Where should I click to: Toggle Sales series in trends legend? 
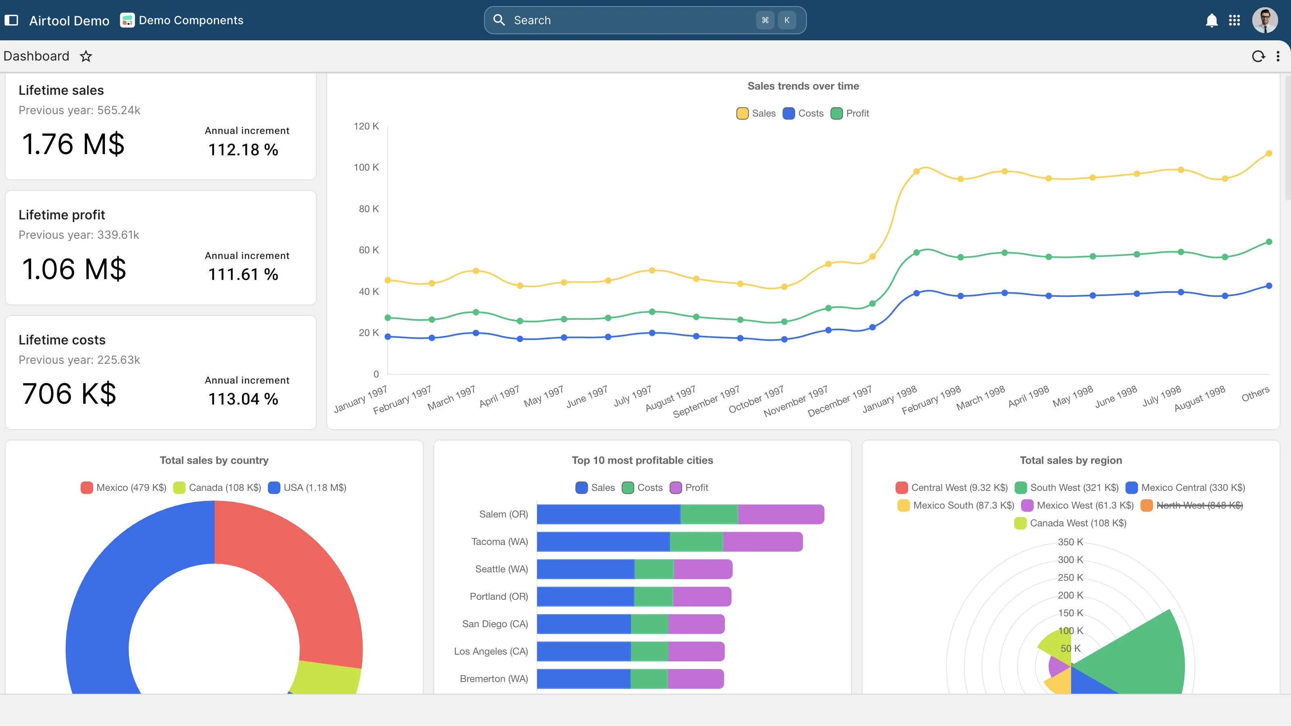[756, 113]
